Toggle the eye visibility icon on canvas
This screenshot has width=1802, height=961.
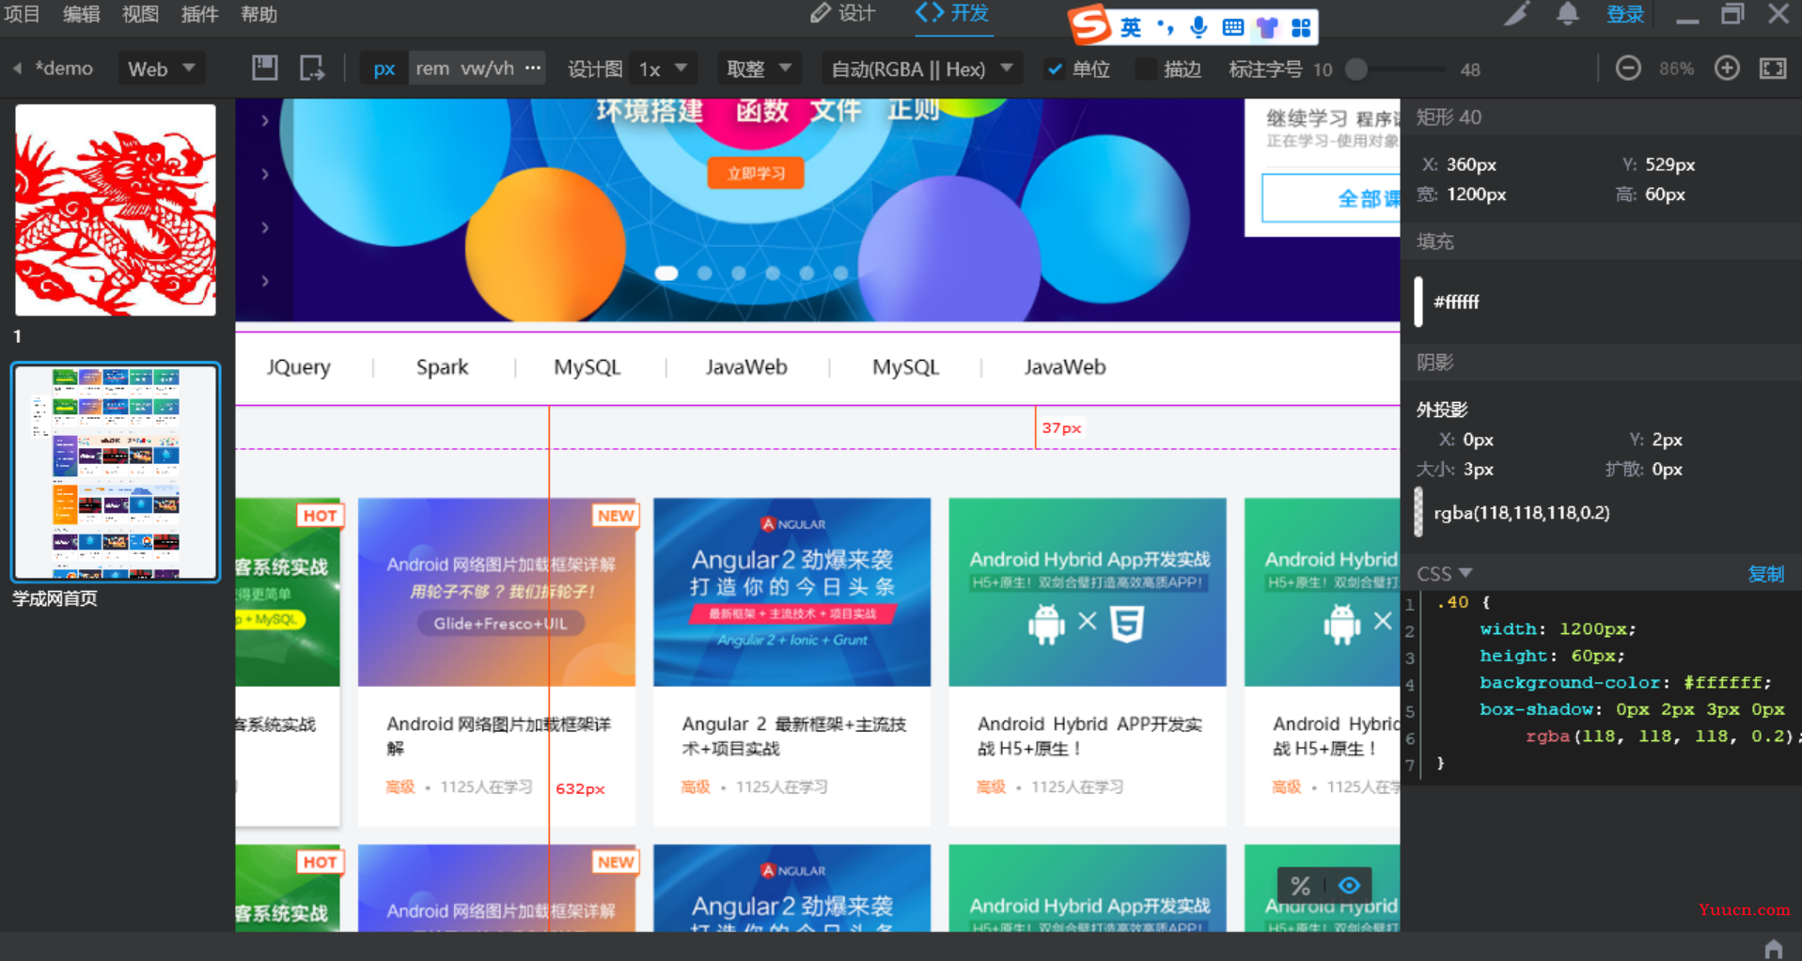click(x=1349, y=885)
